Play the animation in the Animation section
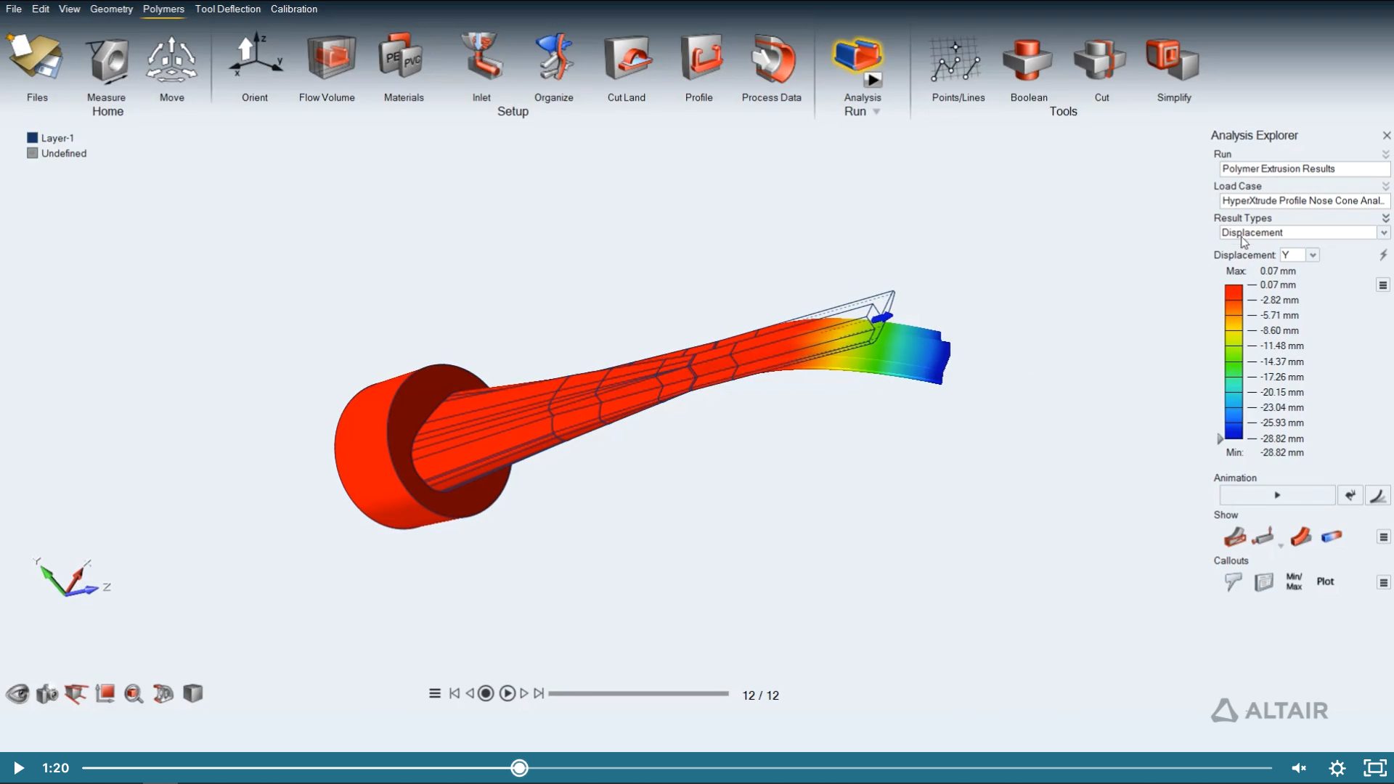The height and width of the screenshot is (784, 1394). pos(1277,494)
